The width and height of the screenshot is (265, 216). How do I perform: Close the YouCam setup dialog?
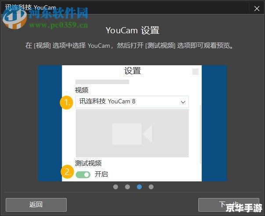tap(257, 8)
